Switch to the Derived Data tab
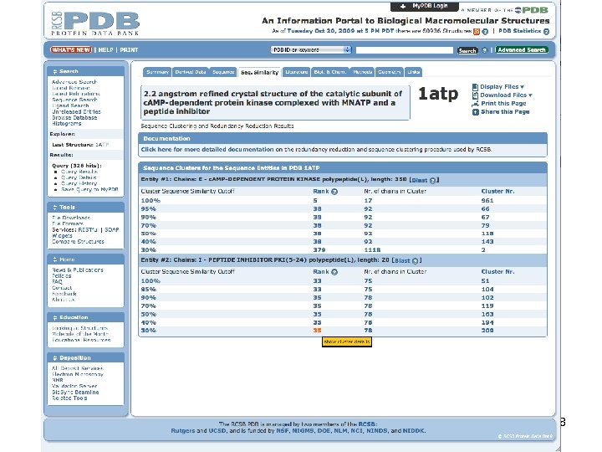 [x=190, y=72]
